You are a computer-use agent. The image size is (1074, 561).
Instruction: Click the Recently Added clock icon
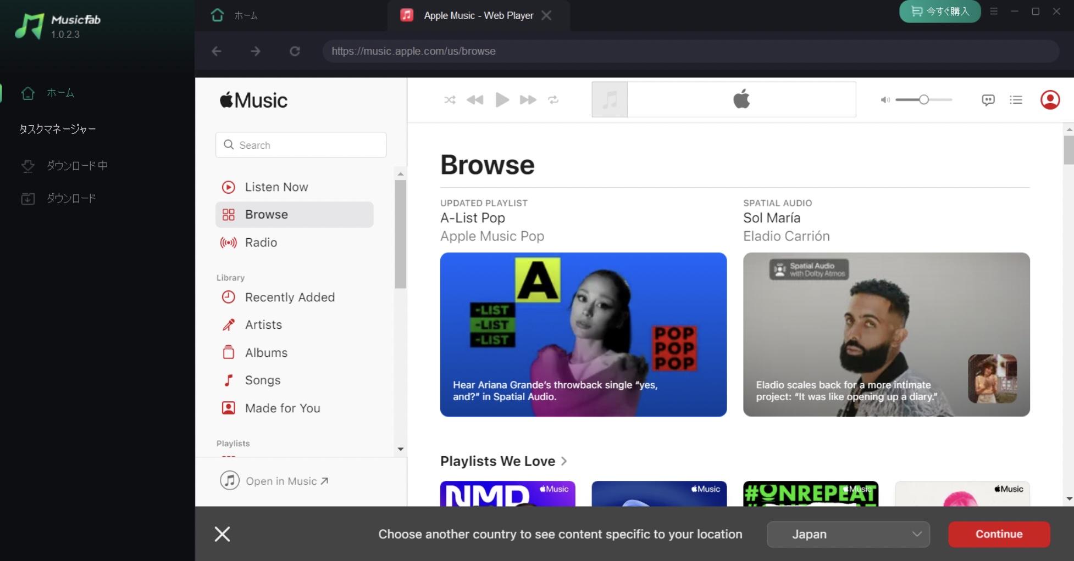(x=228, y=298)
